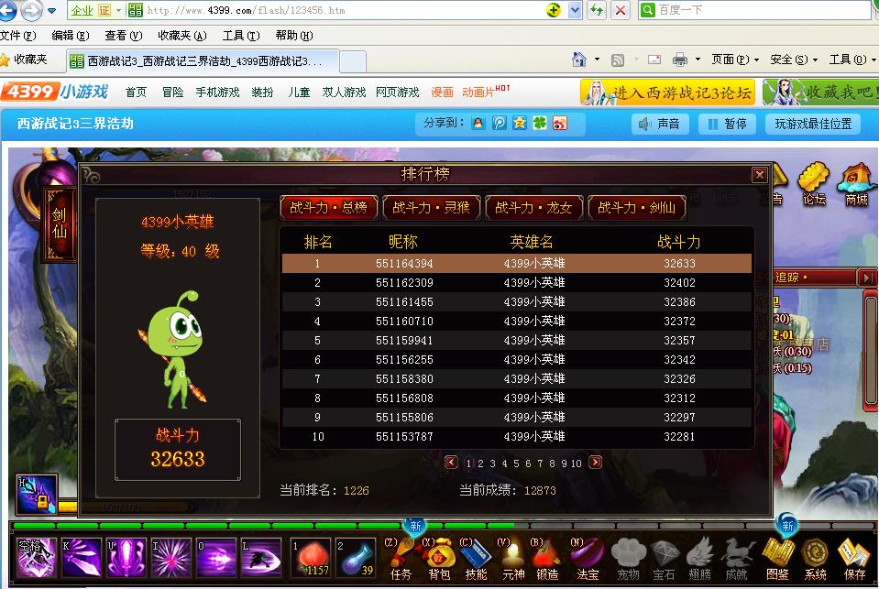Open the 编辑(E) menu
879x589 pixels.
tap(71, 36)
